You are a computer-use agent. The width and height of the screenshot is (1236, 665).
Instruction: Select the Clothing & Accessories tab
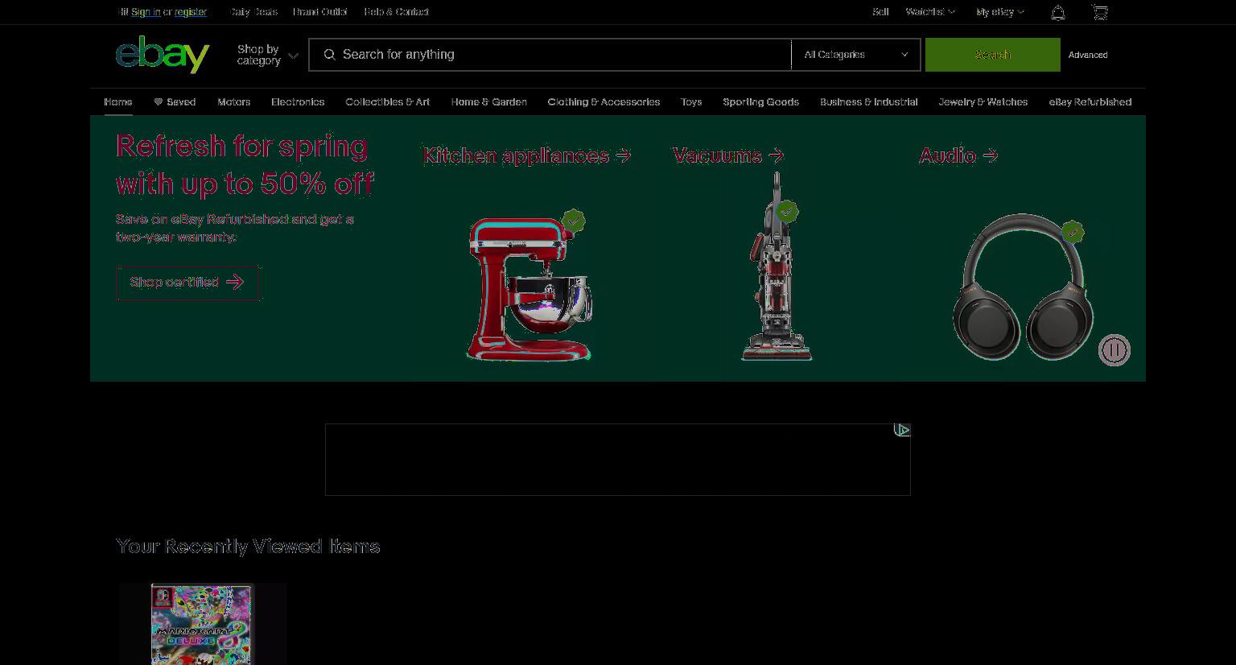[604, 102]
